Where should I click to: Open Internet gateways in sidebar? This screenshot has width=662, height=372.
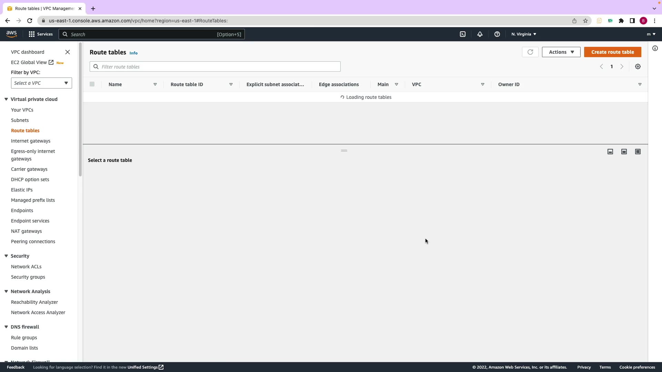click(x=31, y=141)
